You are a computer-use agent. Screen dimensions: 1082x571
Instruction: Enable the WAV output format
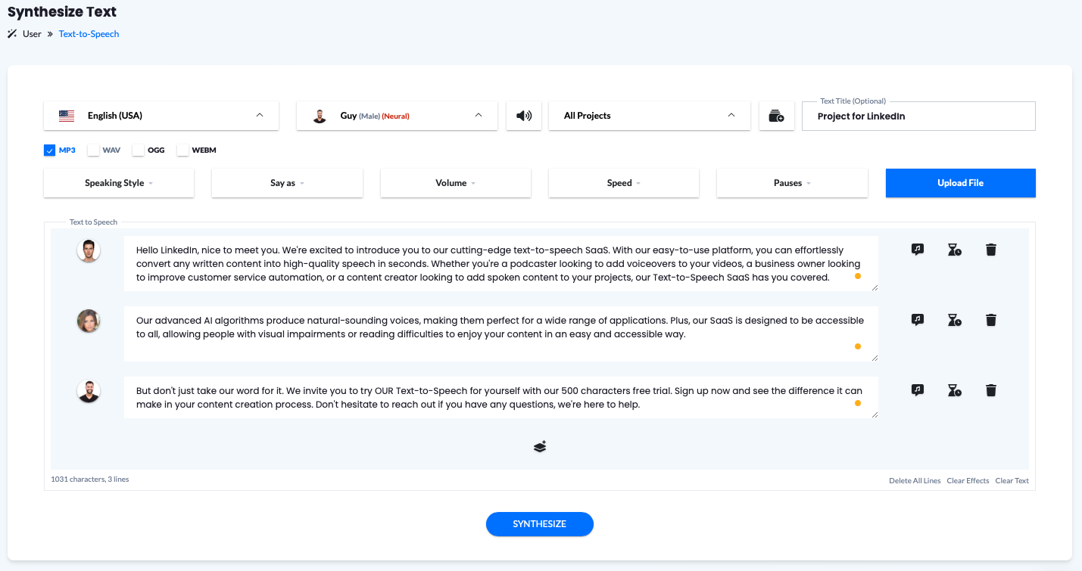pyautogui.click(x=93, y=150)
